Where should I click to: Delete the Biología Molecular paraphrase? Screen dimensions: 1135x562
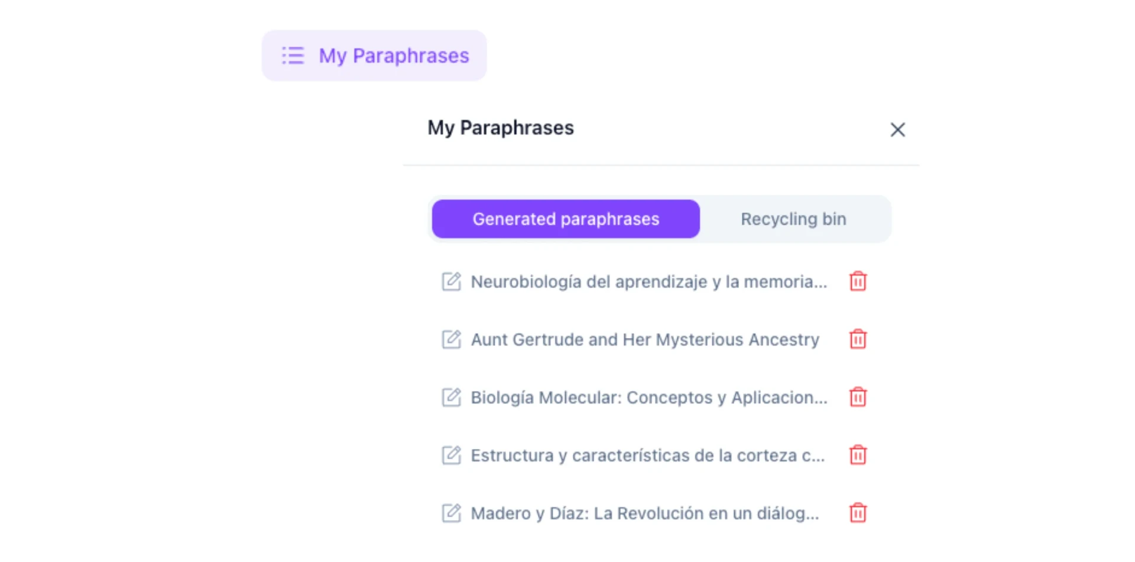tap(858, 397)
